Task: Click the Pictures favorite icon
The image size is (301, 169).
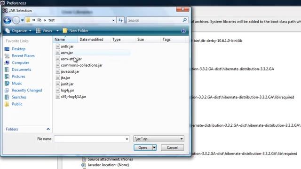Action: pyautogui.click(x=7, y=77)
